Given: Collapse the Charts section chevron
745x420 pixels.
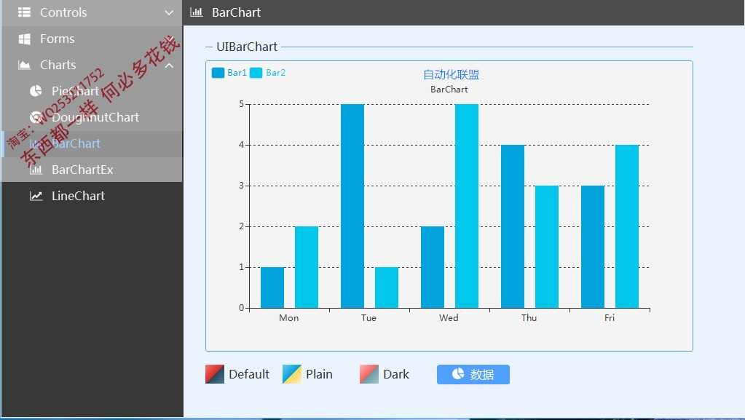Looking at the screenshot, I should (169, 65).
